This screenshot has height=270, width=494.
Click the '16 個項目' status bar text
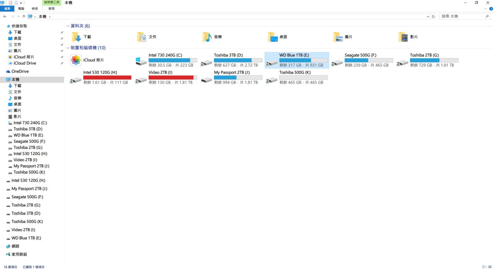10,267
